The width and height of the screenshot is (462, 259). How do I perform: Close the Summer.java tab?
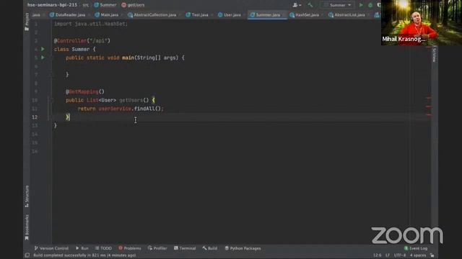tap(284, 15)
